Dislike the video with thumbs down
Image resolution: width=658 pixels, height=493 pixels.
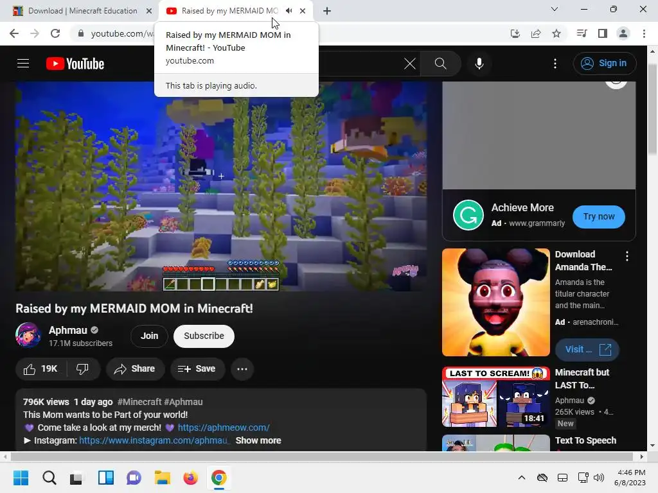[x=83, y=369]
